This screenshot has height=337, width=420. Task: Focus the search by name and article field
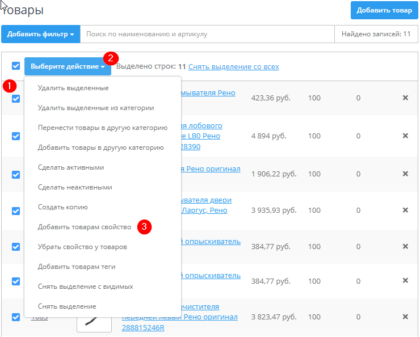tap(207, 34)
